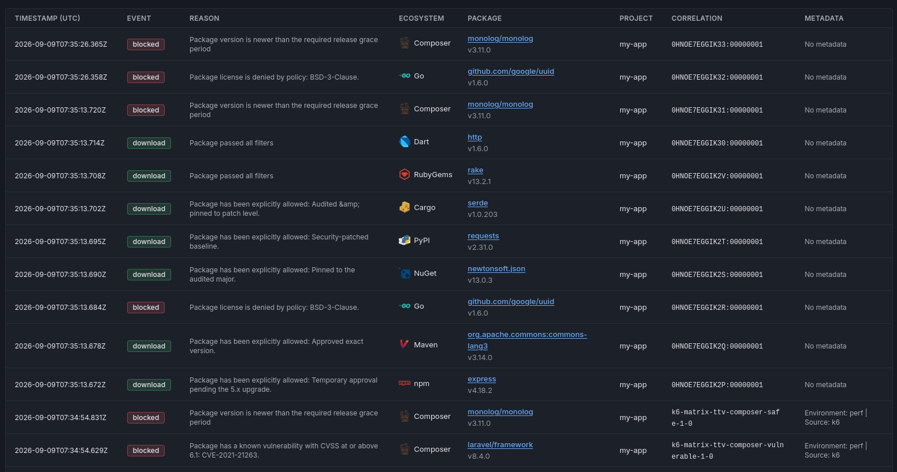Screen dimensions: 897x472
Task: Click the download badge in the rake row
Action: (x=149, y=176)
